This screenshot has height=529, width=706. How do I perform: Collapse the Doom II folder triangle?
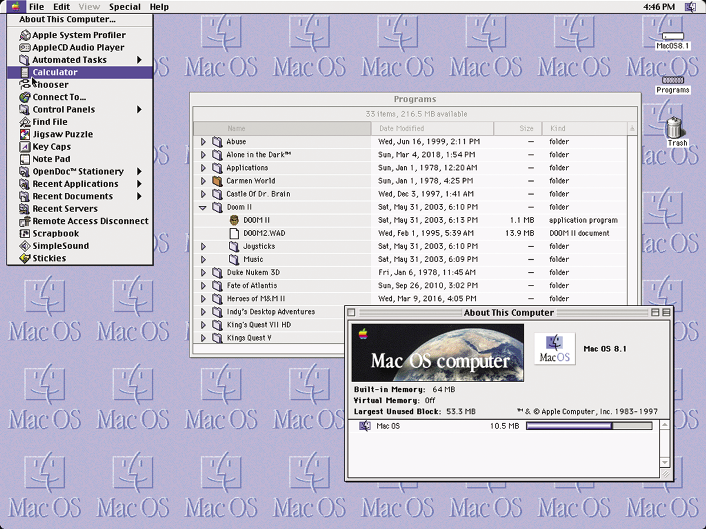[x=203, y=207]
